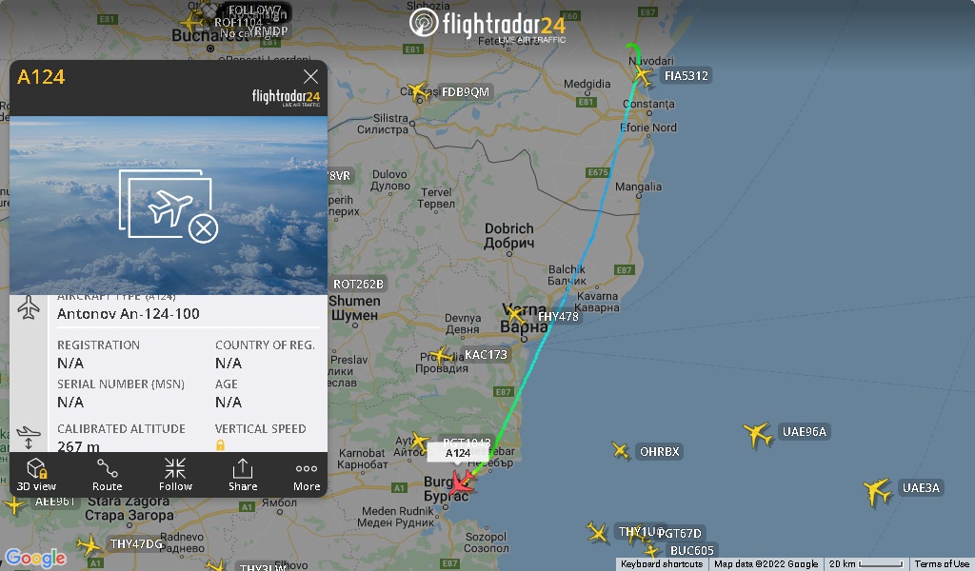Select the FDB9QM aircraft icon
This screenshot has width=975, height=571.
point(419,92)
